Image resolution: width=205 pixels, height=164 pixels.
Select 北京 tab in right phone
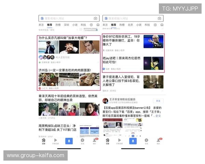[131, 25]
